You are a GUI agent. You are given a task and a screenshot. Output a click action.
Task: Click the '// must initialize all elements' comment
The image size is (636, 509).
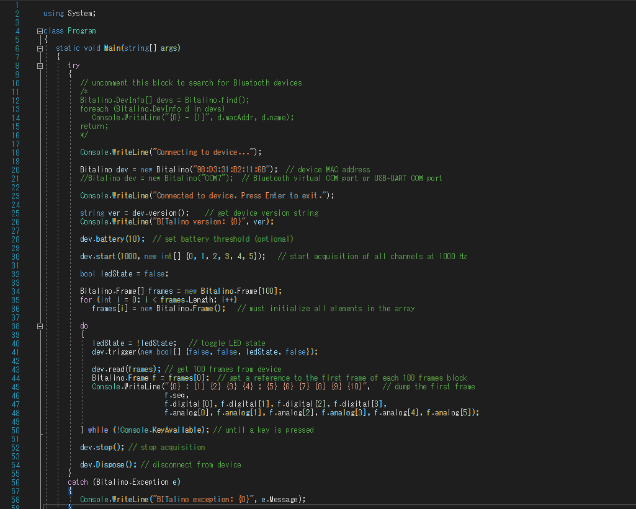[x=326, y=309]
